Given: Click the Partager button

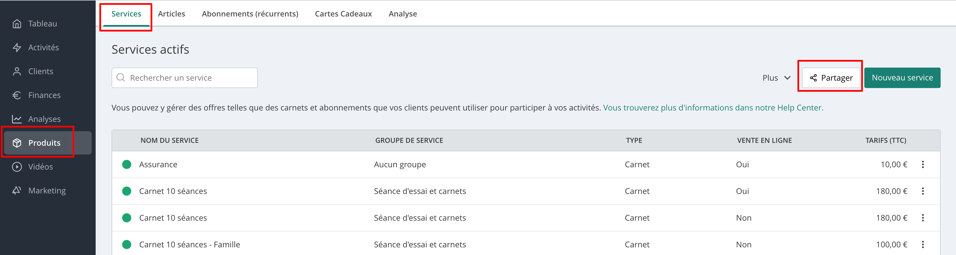Looking at the screenshot, I should click(831, 78).
